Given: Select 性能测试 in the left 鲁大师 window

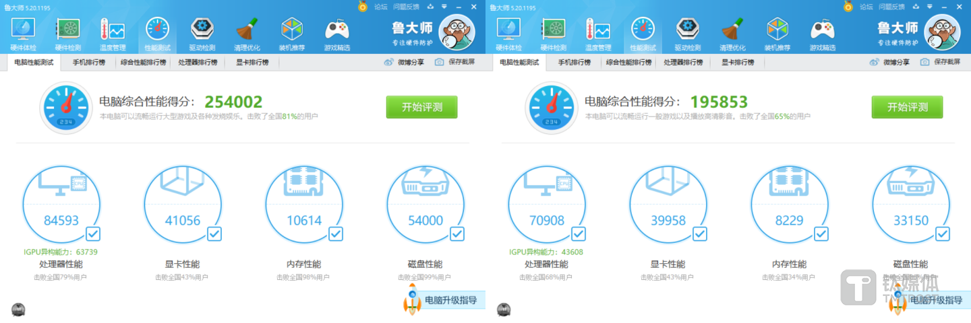Looking at the screenshot, I should click(157, 34).
